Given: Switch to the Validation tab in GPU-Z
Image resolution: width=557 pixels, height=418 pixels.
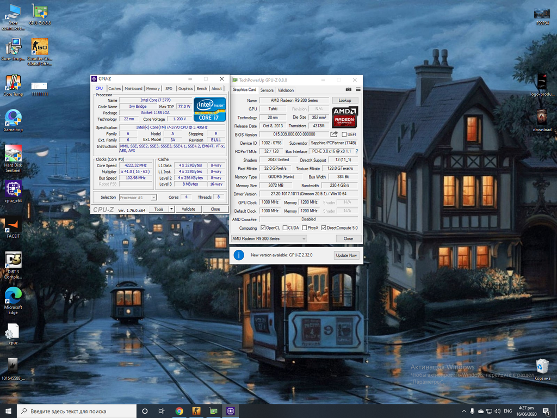Looking at the screenshot, I should coord(286,90).
